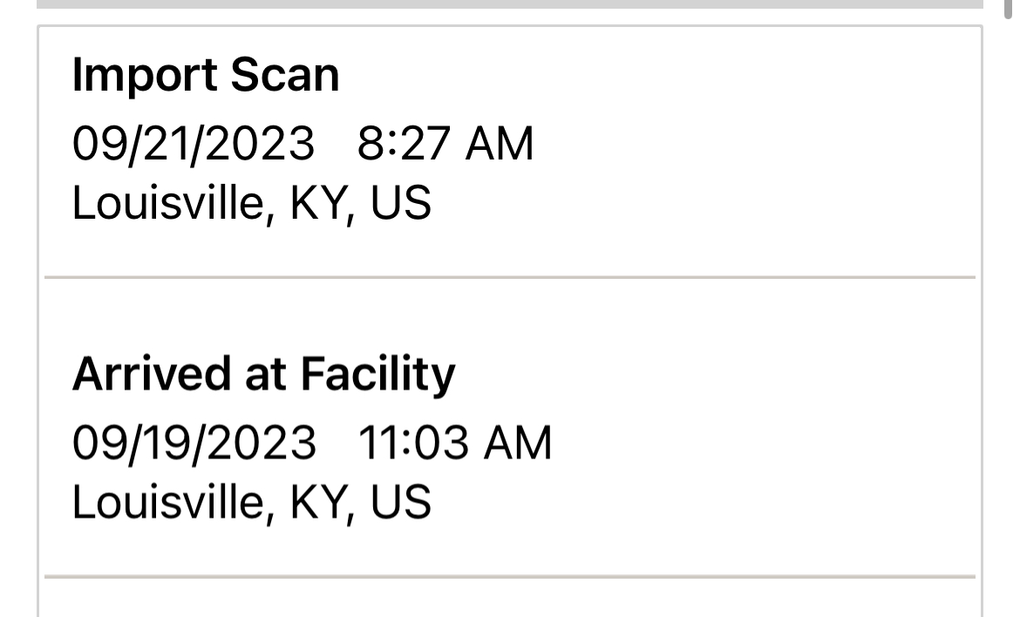The image size is (1020, 617).
Task: Click the 09/21/2023 date
Action: point(194,145)
